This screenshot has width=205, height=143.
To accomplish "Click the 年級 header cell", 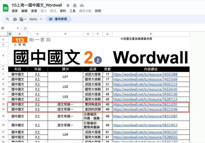I will [x=38, y=69].
